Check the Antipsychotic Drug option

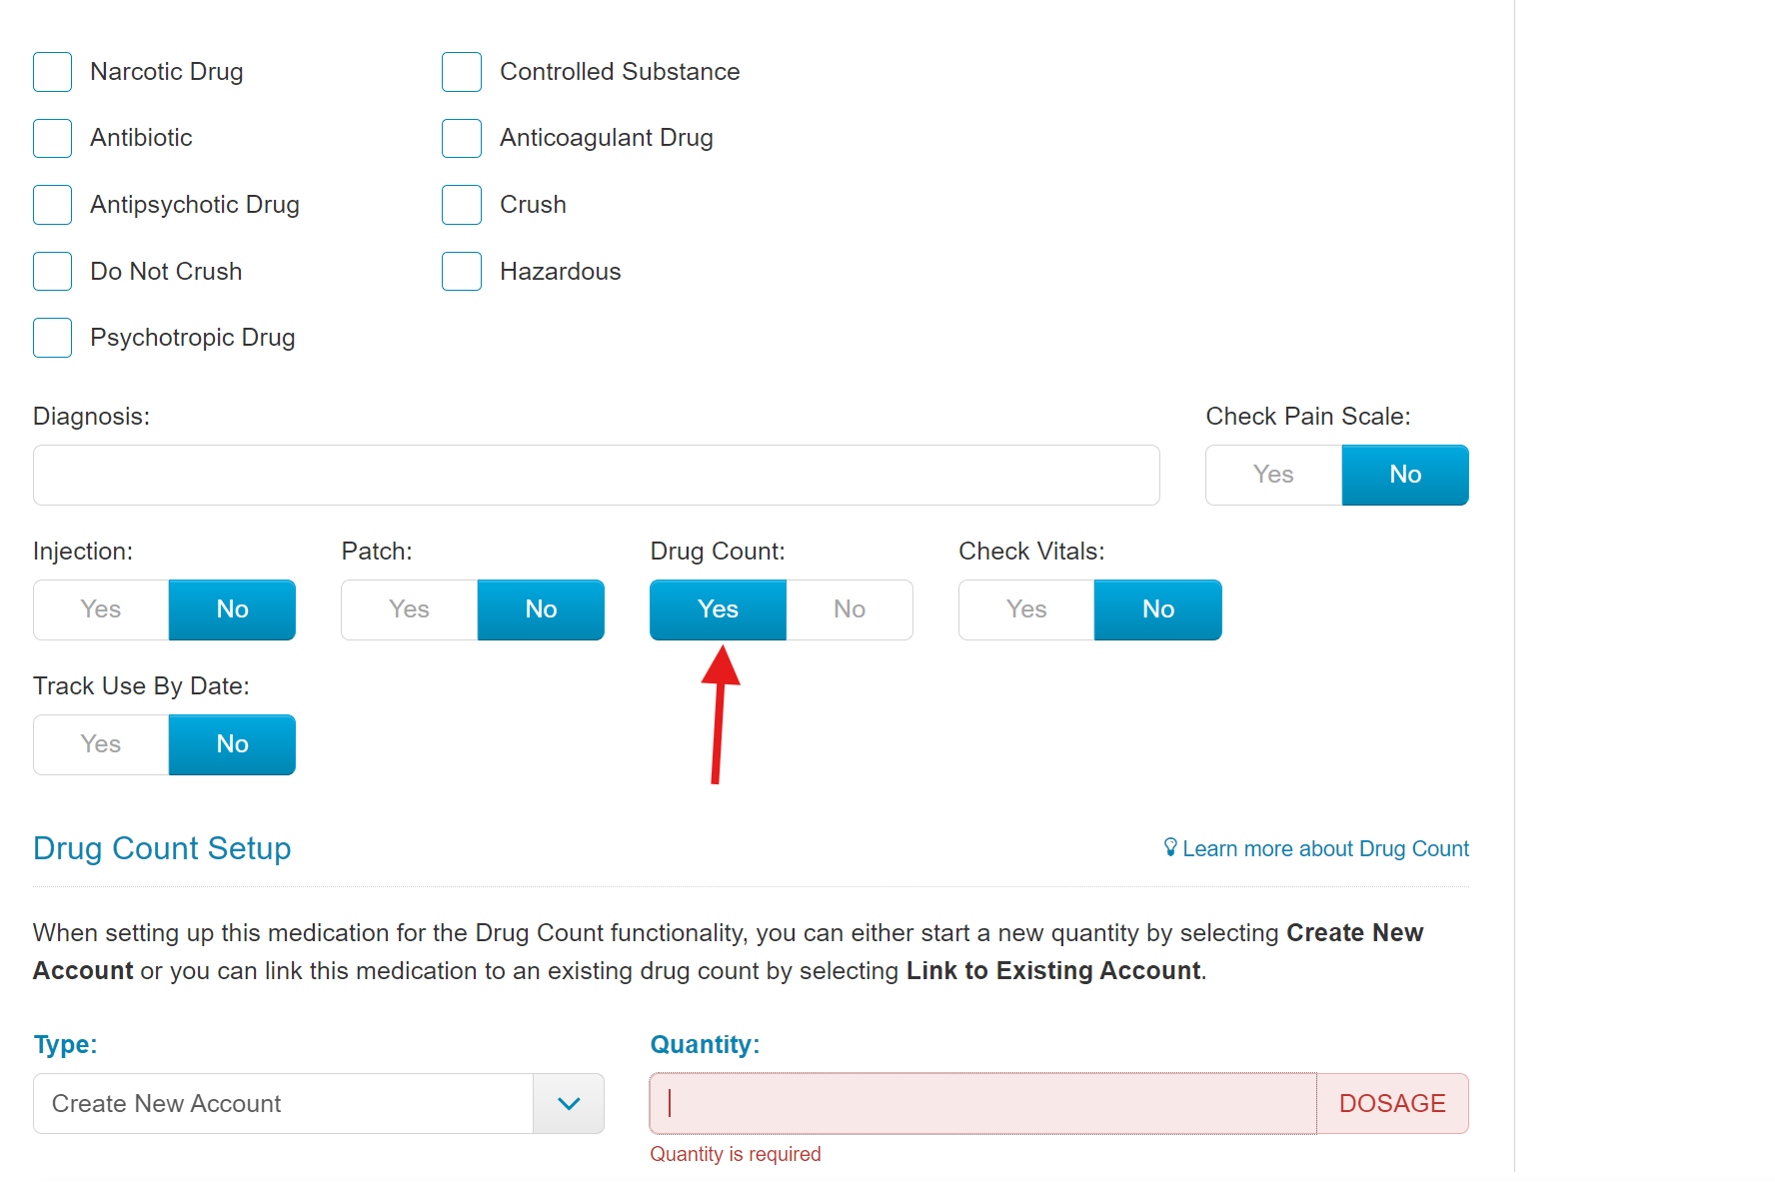tap(52, 205)
